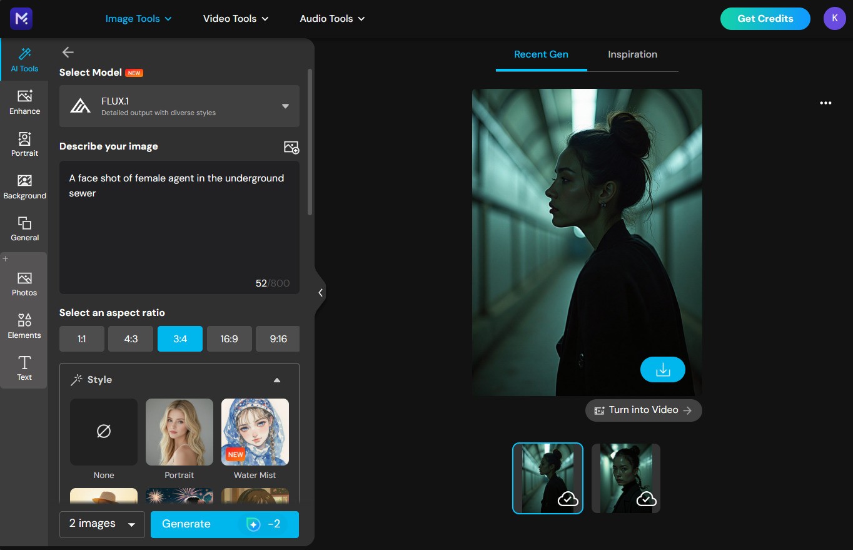Click the cloud icon on the profile-view thumbnail

[568, 499]
